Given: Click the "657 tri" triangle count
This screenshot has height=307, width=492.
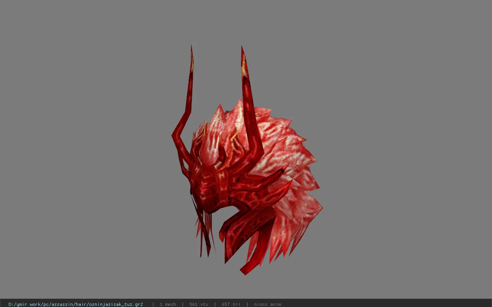Looking at the screenshot, I should [231, 304].
